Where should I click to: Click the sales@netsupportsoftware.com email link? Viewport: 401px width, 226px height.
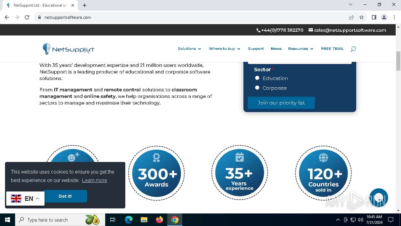pyautogui.click(x=347, y=30)
